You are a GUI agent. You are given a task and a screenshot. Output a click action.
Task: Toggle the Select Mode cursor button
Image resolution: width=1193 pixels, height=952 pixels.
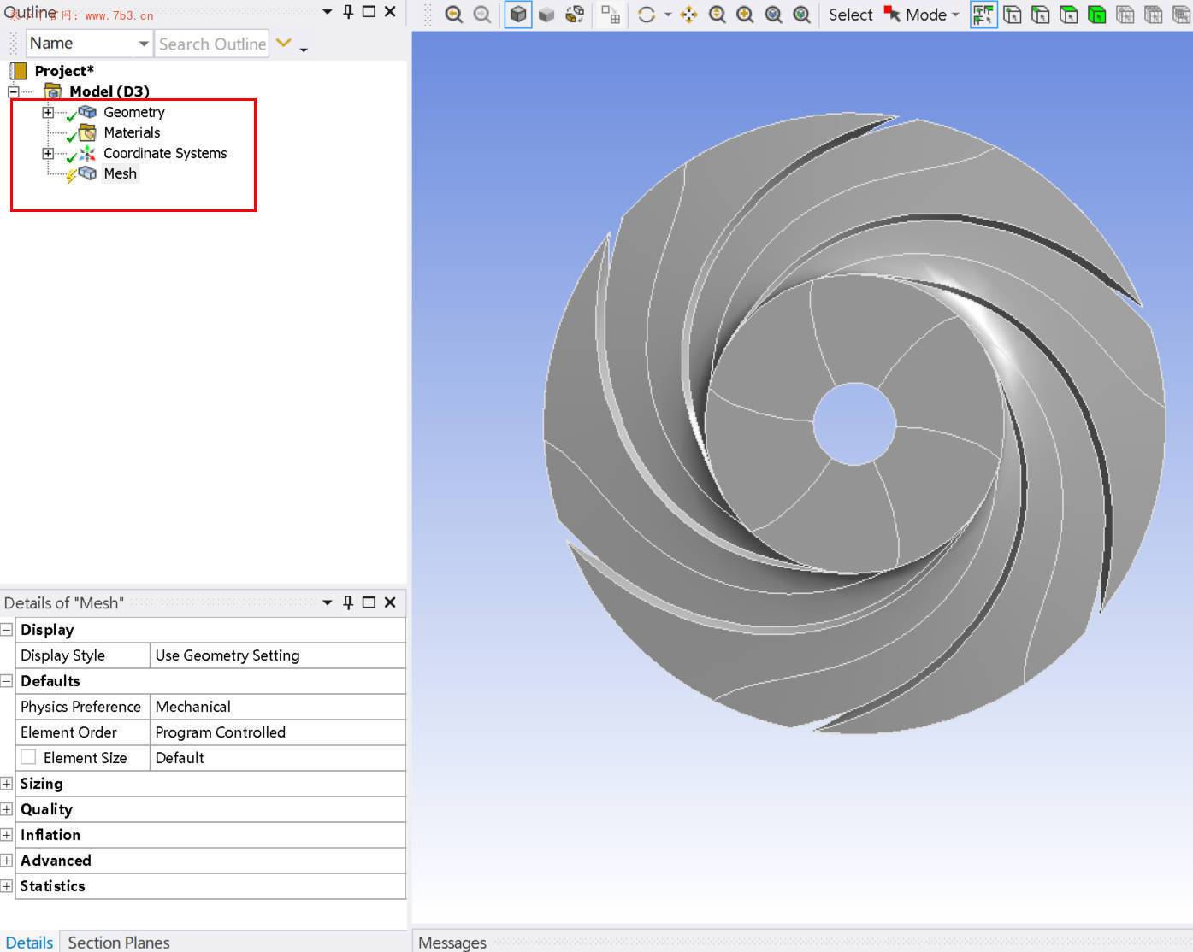pos(892,15)
